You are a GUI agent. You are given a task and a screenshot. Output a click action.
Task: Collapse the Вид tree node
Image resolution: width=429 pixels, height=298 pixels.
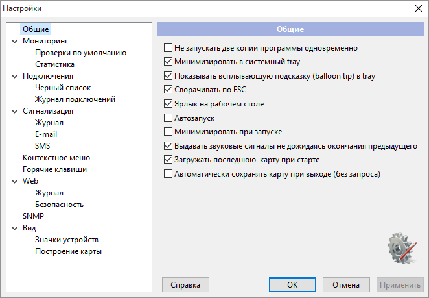pyautogui.click(x=14, y=228)
